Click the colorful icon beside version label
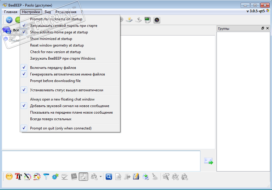The image size is (272, 190). [268, 11]
